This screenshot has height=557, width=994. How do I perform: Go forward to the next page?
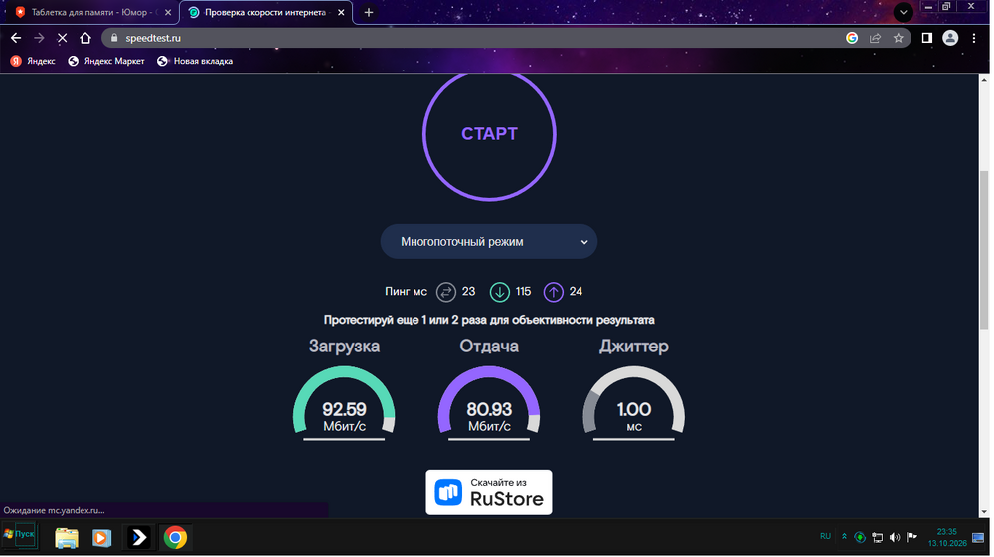click(x=40, y=38)
